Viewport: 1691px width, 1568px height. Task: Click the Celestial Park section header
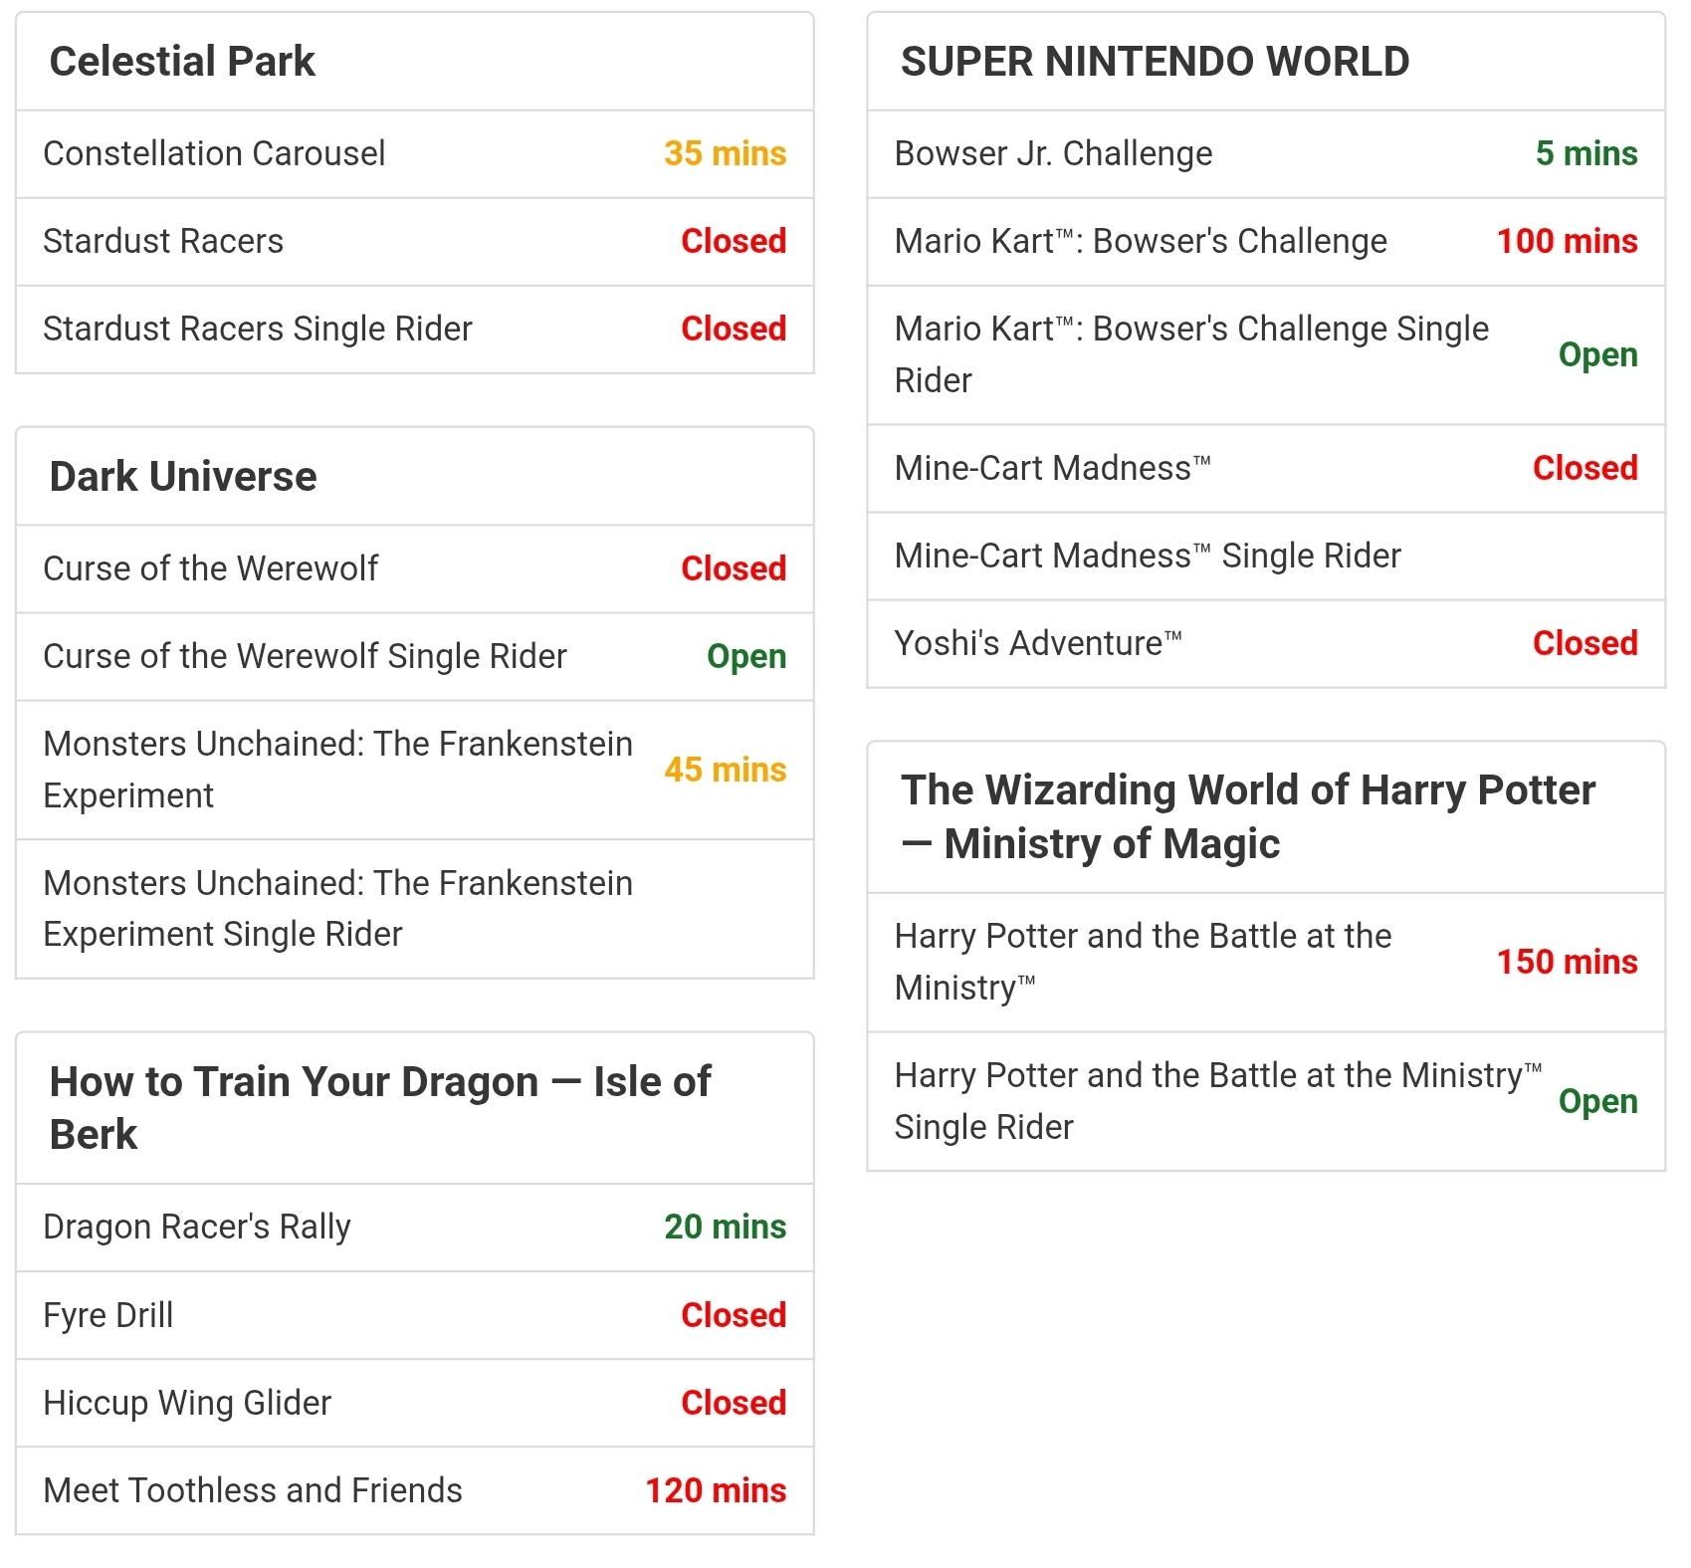(414, 62)
